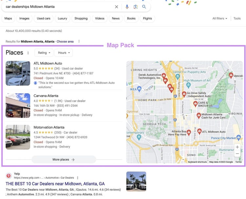The height and width of the screenshot is (199, 246).
Task: Switch to the Shopping tab
Action: [x=81, y=18]
